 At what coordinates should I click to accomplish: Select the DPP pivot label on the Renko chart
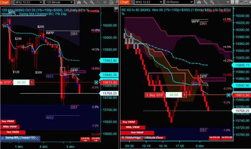tap(204, 76)
